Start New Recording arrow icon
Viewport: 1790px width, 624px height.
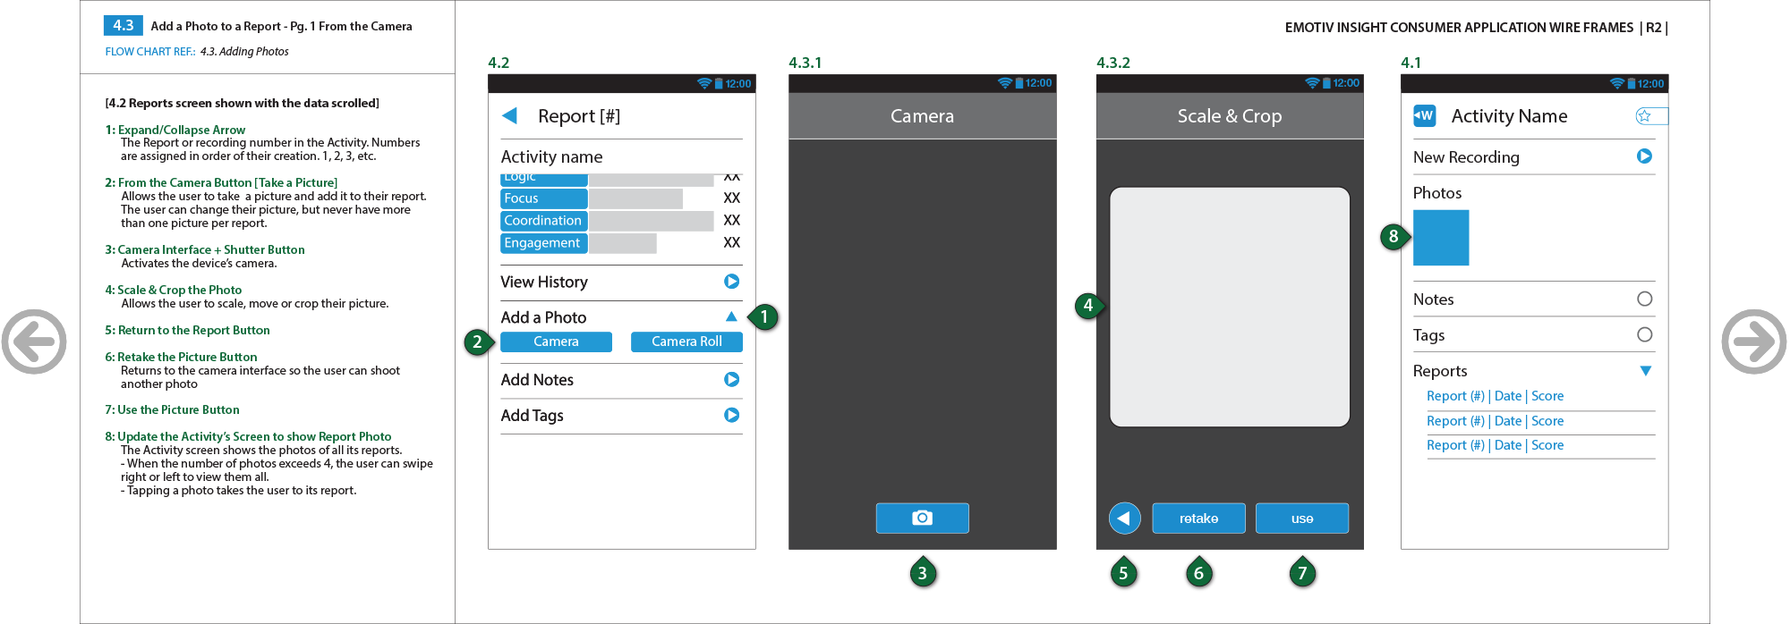pos(1644,156)
